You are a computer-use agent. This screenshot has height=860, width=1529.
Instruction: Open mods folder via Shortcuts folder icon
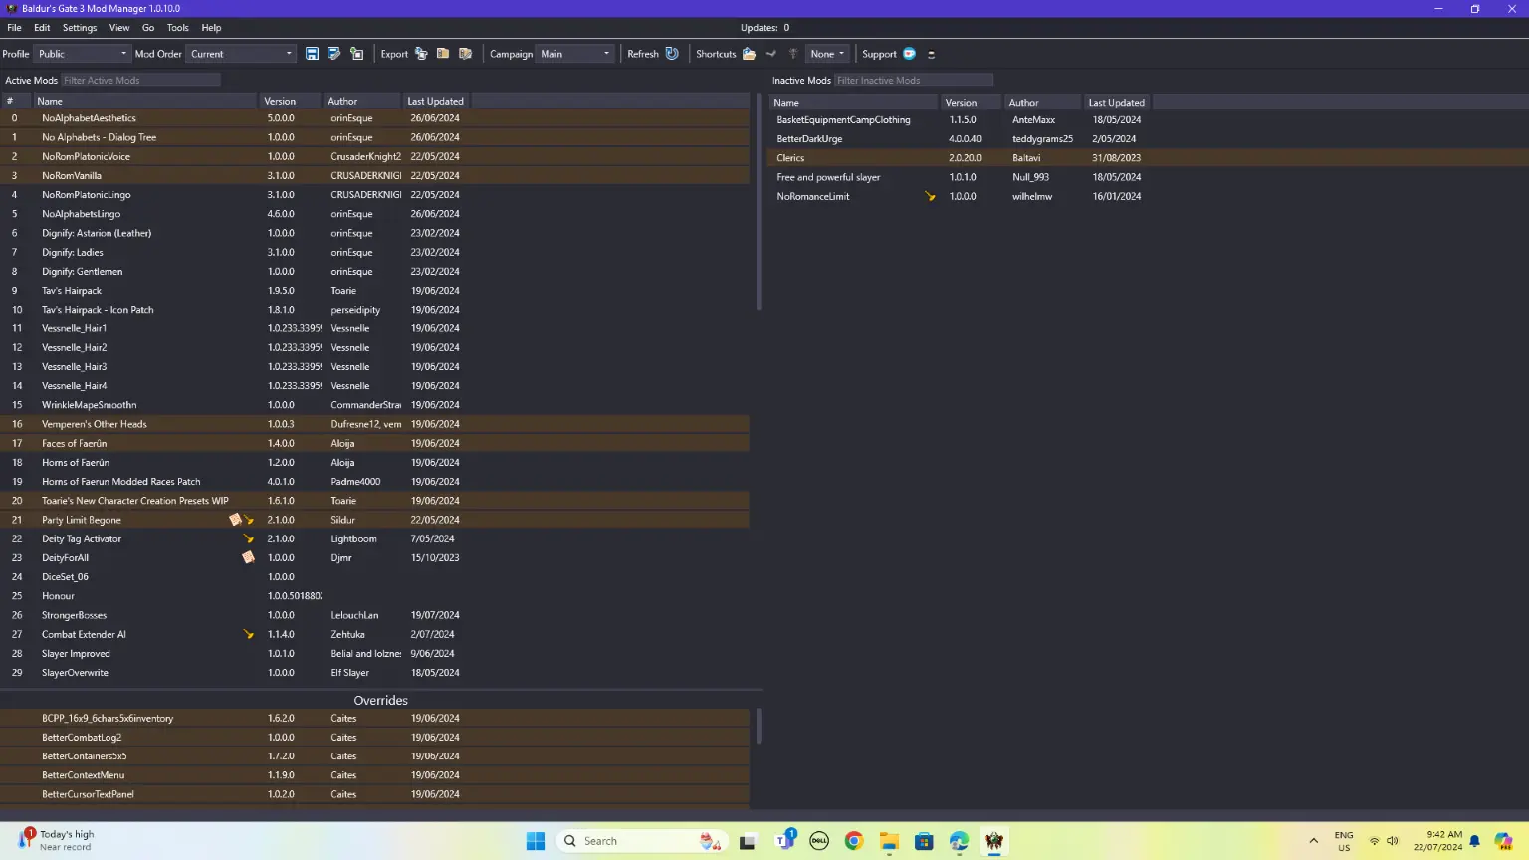pyautogui.click(x=749, y=54)
